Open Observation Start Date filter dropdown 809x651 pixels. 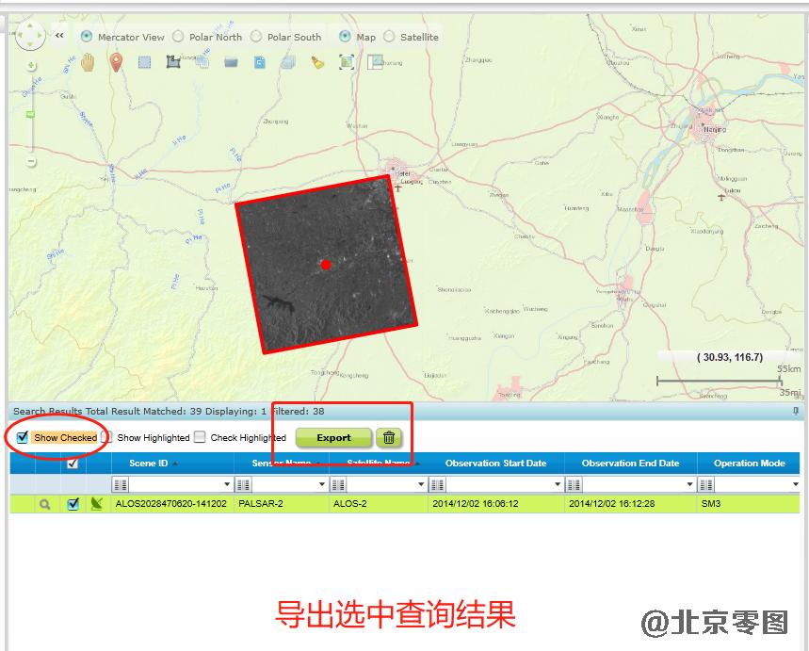[556, 484]
